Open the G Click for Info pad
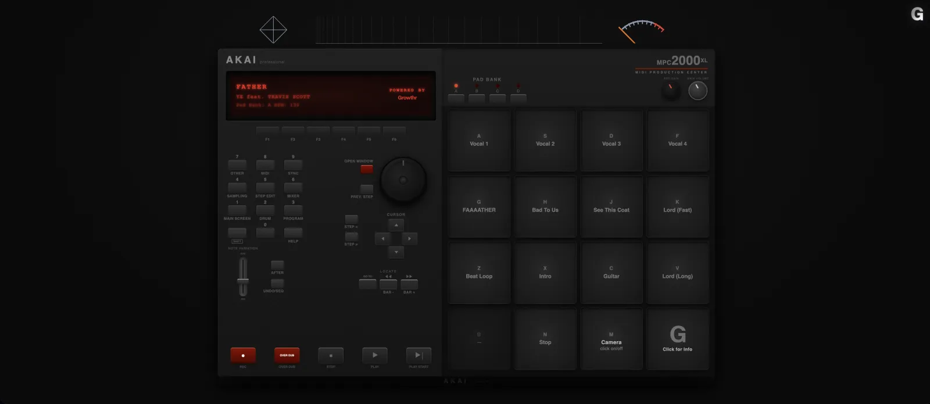The image size is (930, 404). [x=678, y=339]
